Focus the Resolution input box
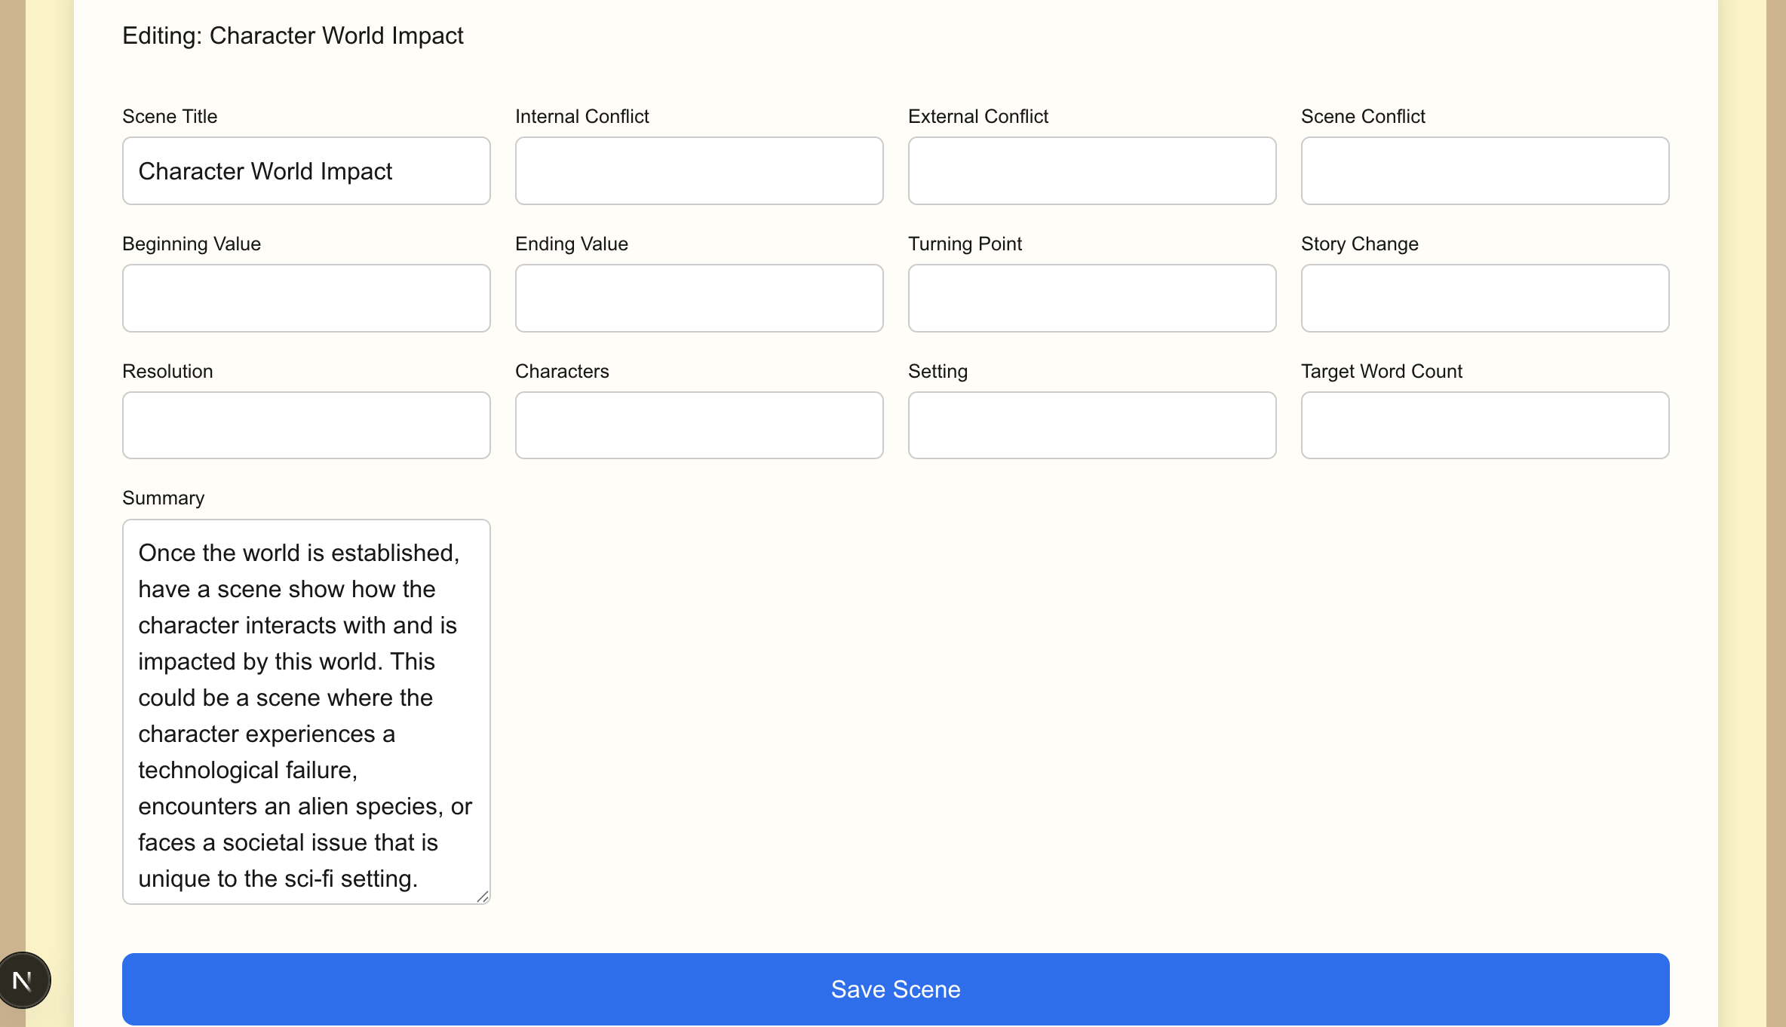This screenshot has width=1786, height=1027. (306, 425)
